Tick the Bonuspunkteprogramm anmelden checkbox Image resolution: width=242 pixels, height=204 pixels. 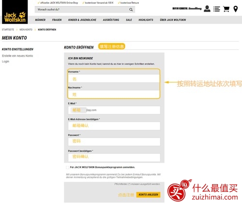click(68, 167)
